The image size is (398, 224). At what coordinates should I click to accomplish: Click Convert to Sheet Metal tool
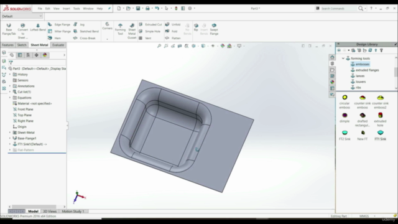22,31
